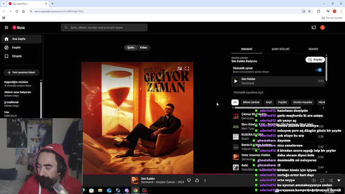
Task: Switch to Chrome on the taskbar
Action: [135, 190]
